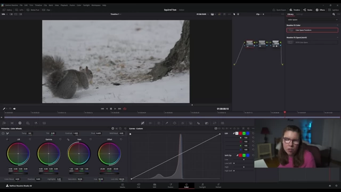
Task: Jump to last frame in viewer transport
Action: pyautogui.click(x=119, y=109)
